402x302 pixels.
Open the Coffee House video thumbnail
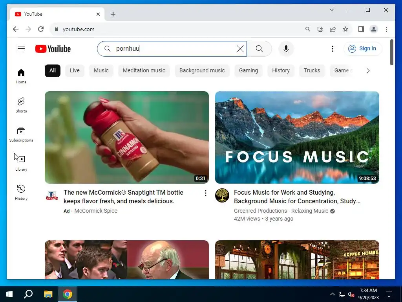pos(297,260)
